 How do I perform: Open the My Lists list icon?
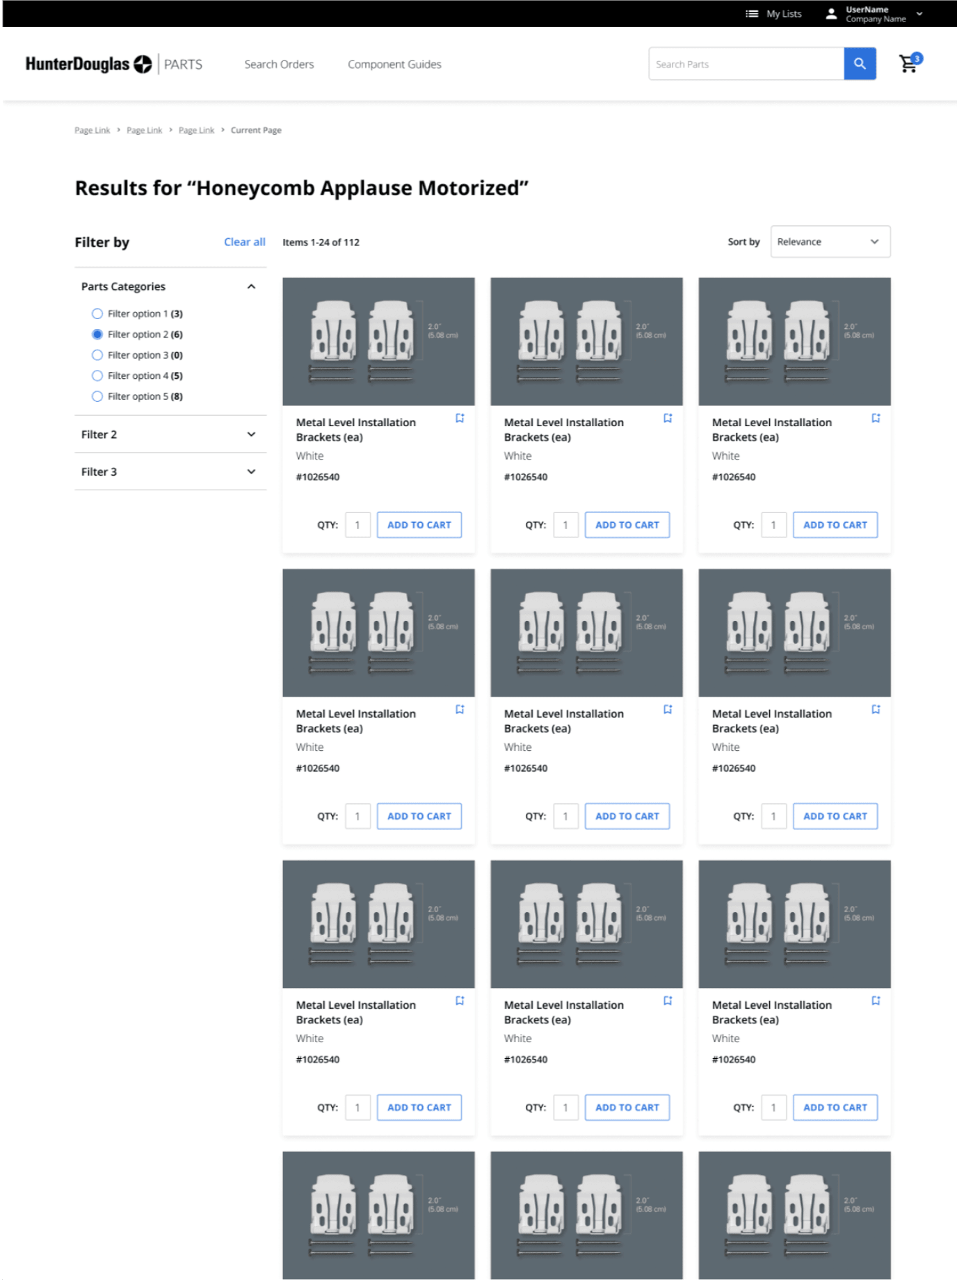[751, 14]
